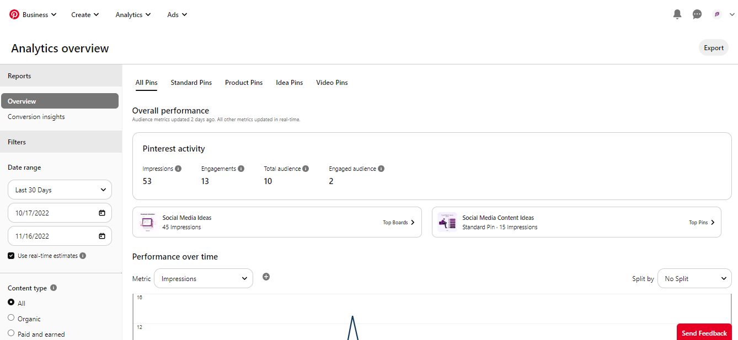Click the Engagements value 13
Image resolution: width=738 pixels, height=340 pixels.
point(205,181)
